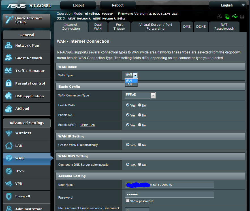This screenshot has height=211, width=250.
Task: Switch to the Port Trigger tab
Action: [119, 27]
